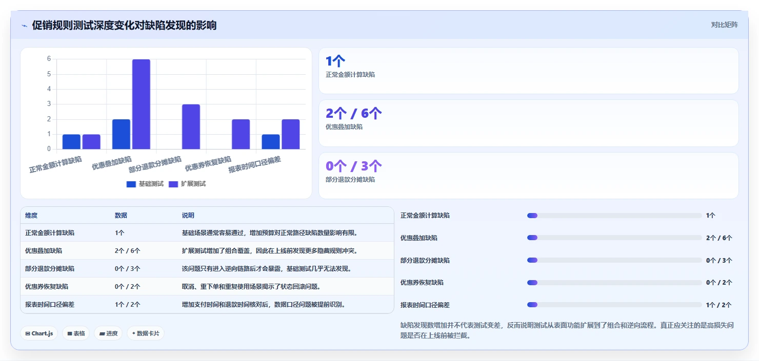This screenshot has height=361, width=759.
Task: Select table cell 优惠叠加缺陷
Action: tap(44, 251)
